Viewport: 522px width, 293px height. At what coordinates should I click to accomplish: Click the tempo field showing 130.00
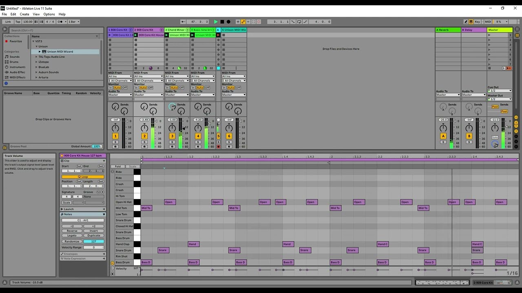click(28, 22)
